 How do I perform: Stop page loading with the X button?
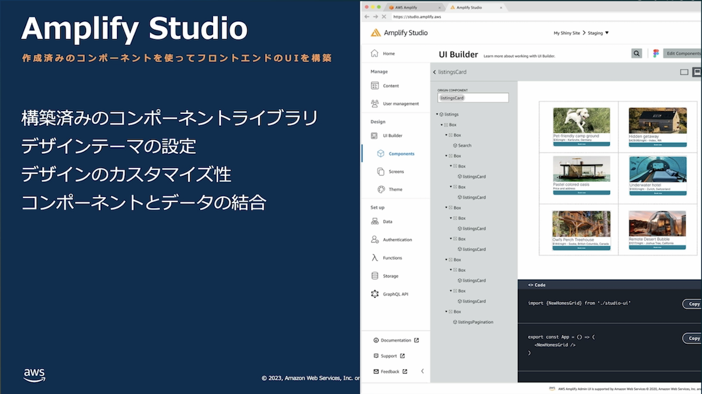click(x=383, y=17)
